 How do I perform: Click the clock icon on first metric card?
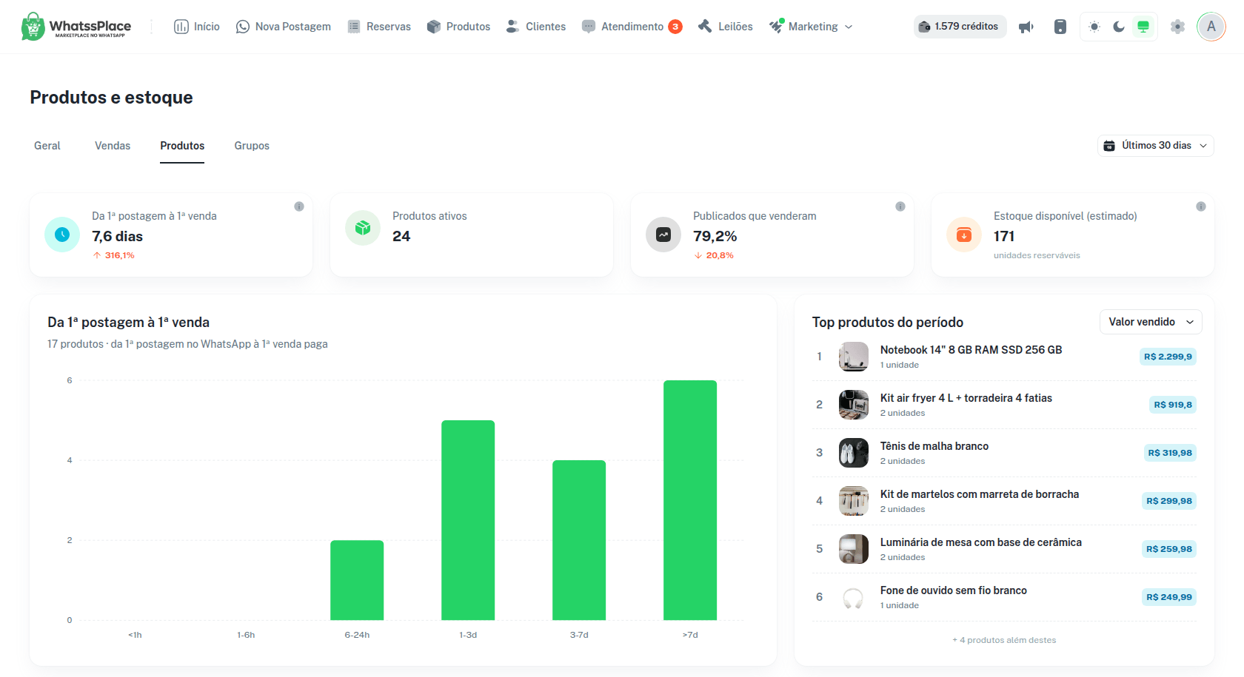(x=62, y=235)
